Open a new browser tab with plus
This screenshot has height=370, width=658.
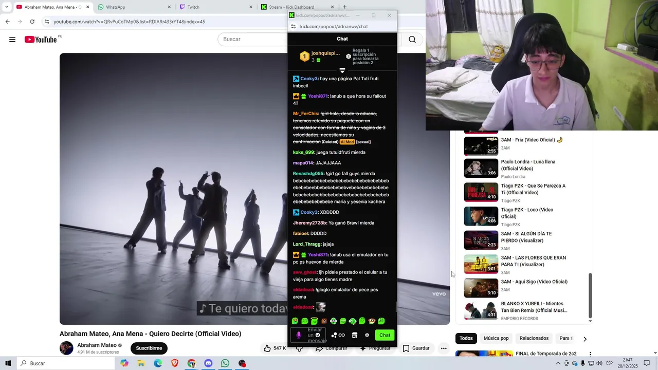tap(344, 7)
